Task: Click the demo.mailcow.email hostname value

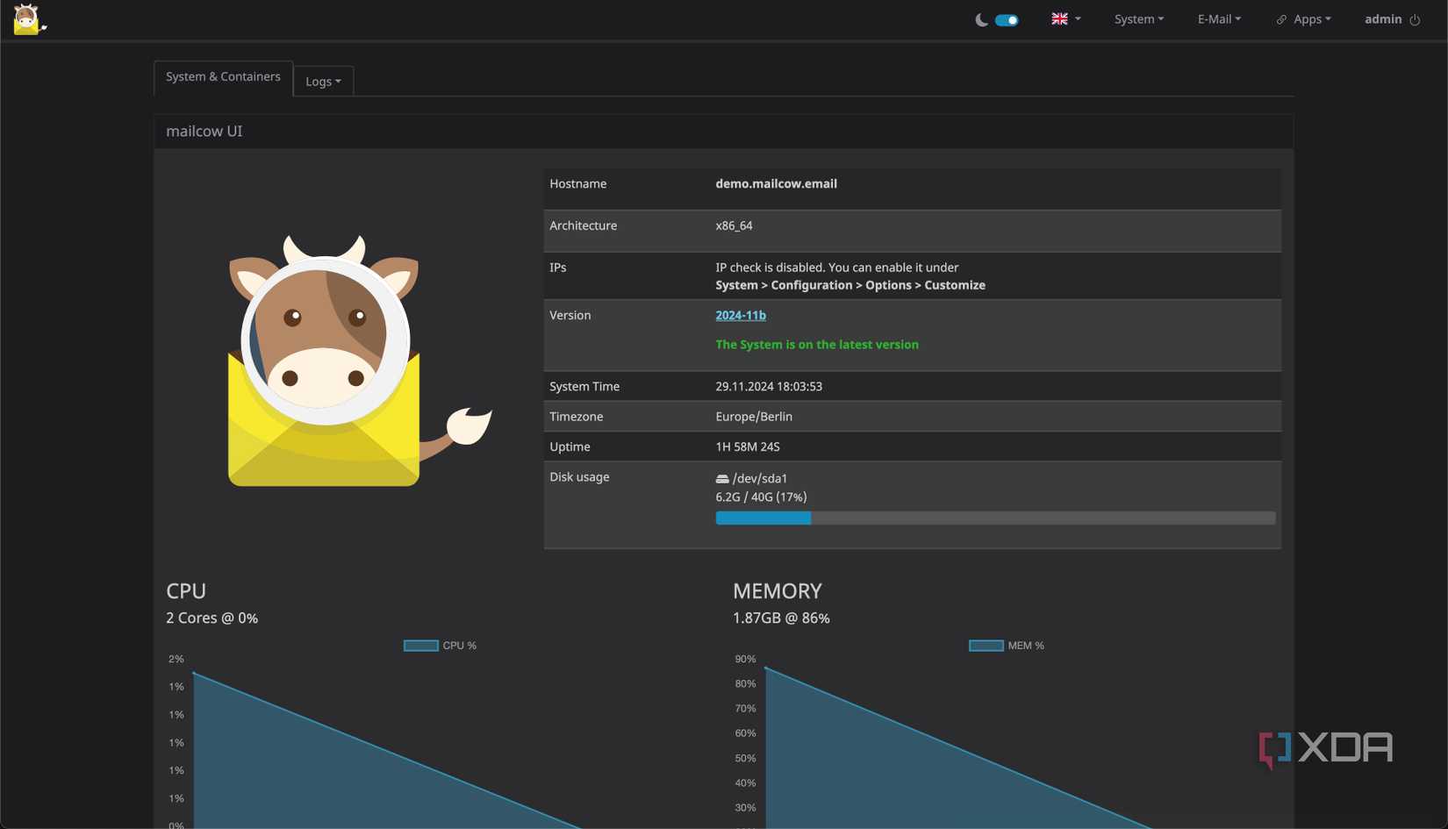Action: tap(776, 183)
